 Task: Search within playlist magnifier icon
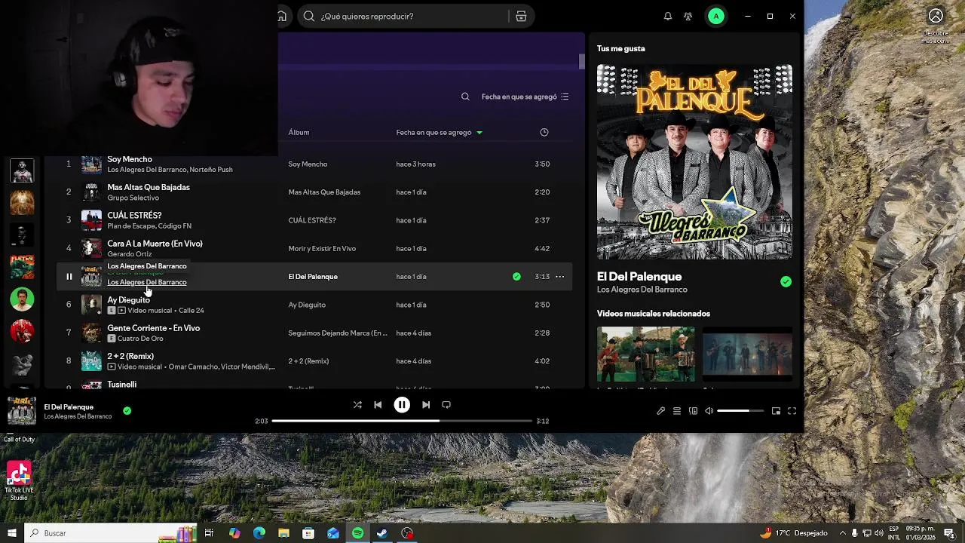click(x=465, y=97)
